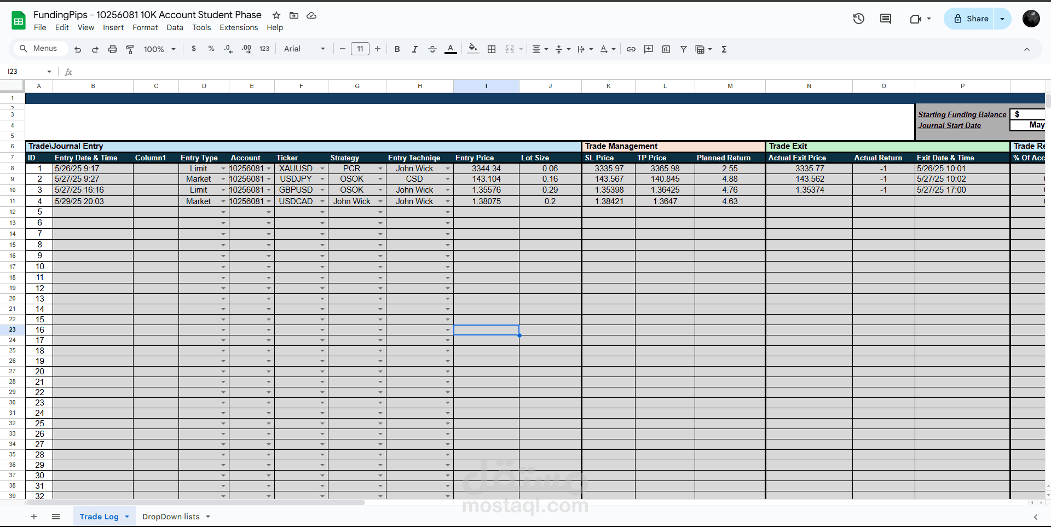Viewport: 1051px width, 527px height.
Task: Toggle bold formatting
Action: (x=397, y=49)
